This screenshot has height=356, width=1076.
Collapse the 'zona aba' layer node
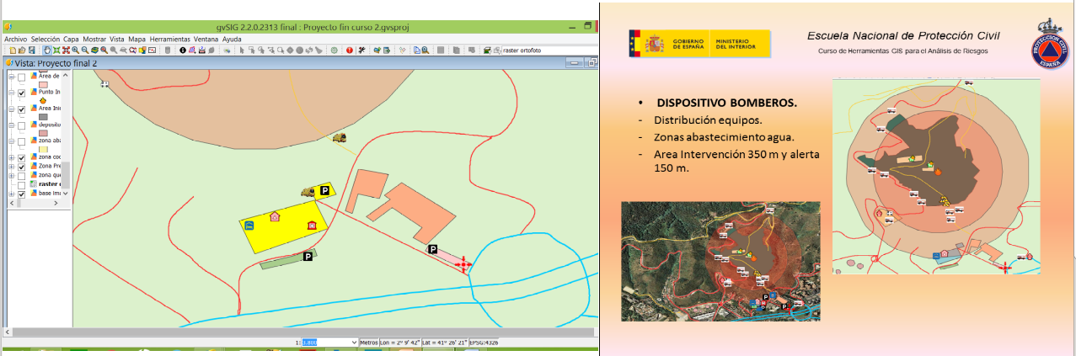12,141
